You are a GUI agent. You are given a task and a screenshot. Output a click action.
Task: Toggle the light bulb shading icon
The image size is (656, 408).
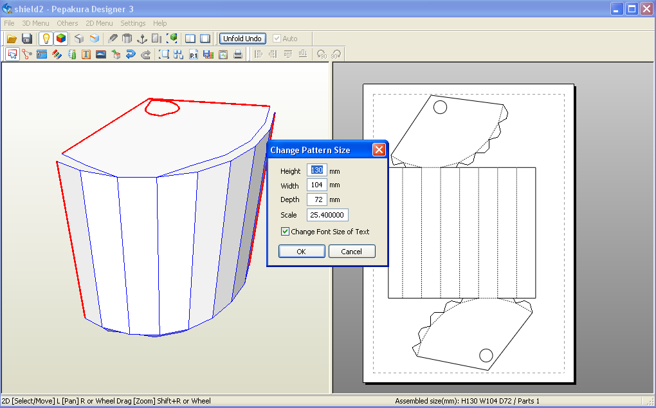point(46,39)
